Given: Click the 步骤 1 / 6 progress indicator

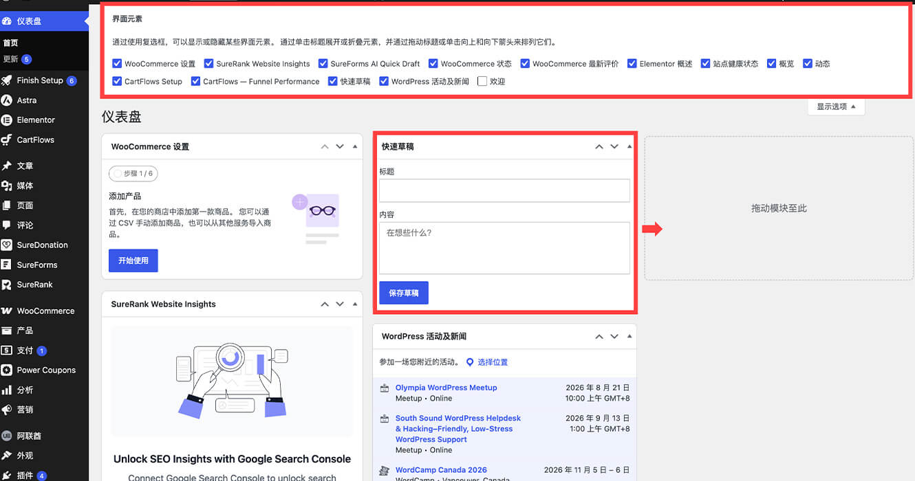Looking at the screenshot, I should click(x=133, y=174).
